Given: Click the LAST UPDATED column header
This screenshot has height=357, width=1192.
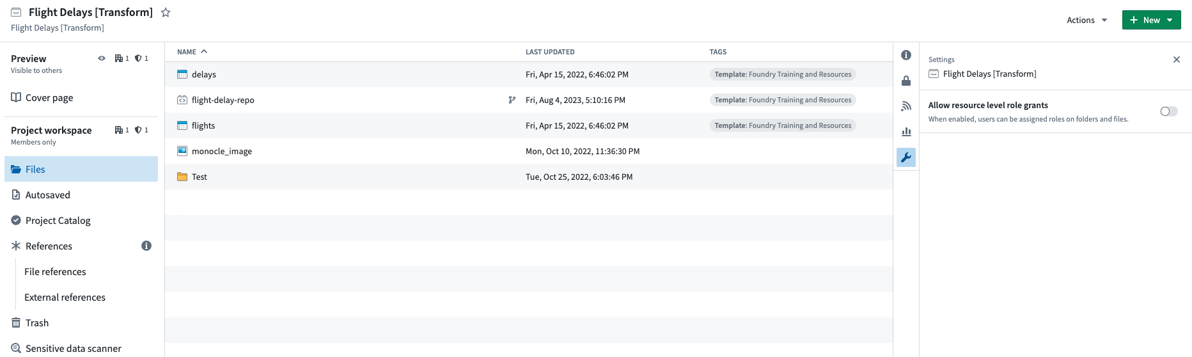Looking at the screenshot, I should [550, 52].
